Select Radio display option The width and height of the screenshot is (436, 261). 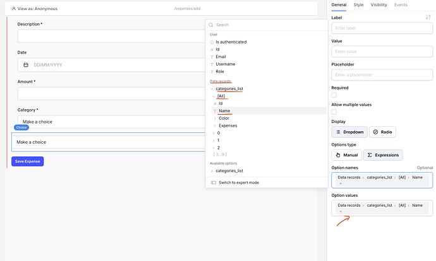pos(382,132)
